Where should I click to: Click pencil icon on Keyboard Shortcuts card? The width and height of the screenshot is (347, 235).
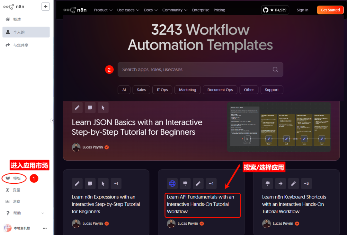pyautogui.click(x=293, y=183)
